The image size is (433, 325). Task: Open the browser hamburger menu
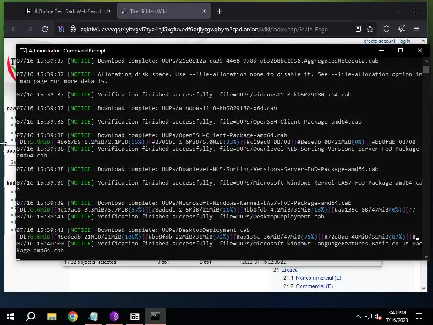point(417,29)
